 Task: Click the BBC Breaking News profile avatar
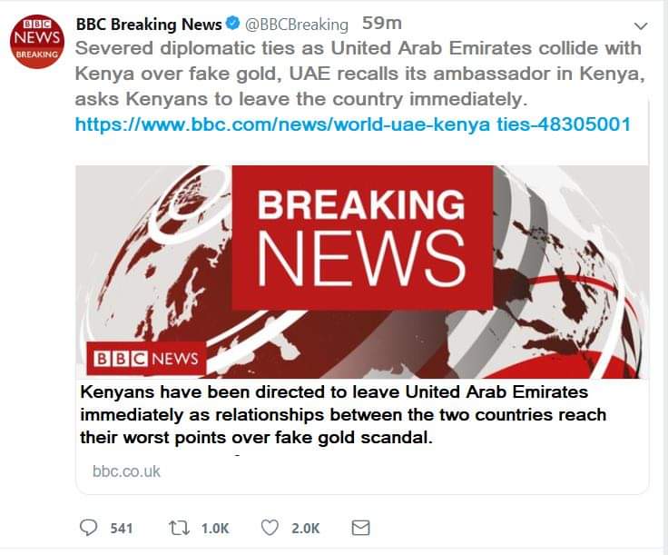coord(36,41)
